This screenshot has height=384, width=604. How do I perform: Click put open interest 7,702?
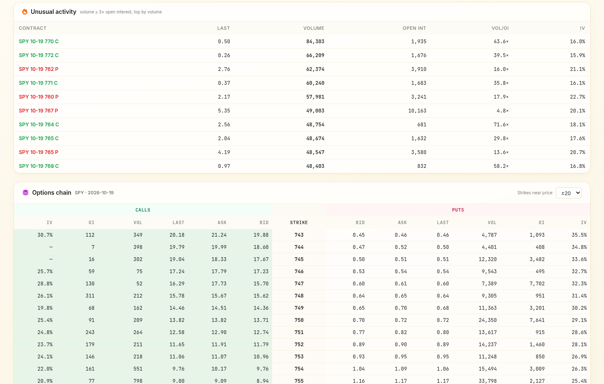coord(537,284)
